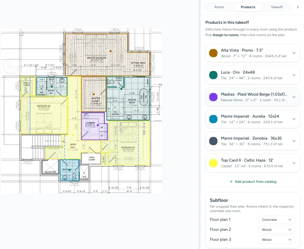Click purple Madras color swatch
The height and width of the screenshot is (249, 304).
[x=213, y=97]
